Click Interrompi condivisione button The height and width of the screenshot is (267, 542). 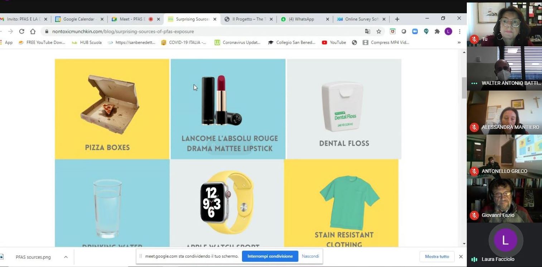point(270,256)
